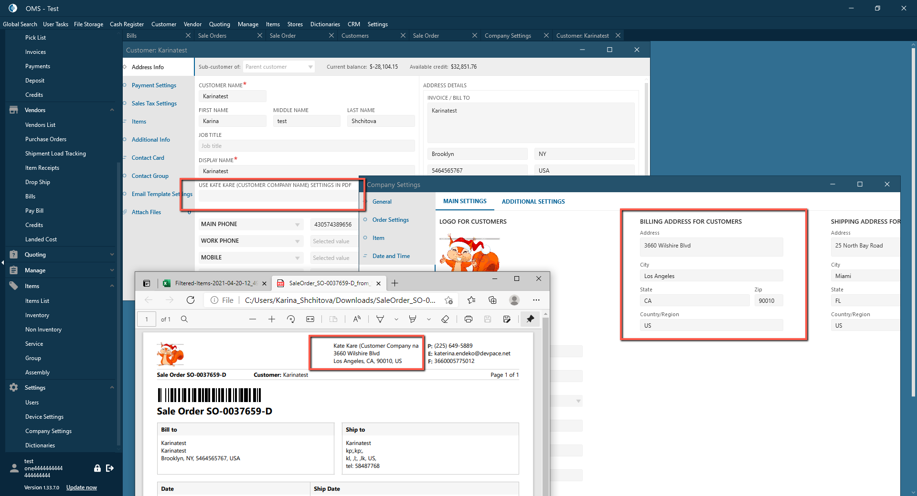Click the PDF search magnifier icon
This screenshot has height=496, width=917.
[x=184, y=319]
